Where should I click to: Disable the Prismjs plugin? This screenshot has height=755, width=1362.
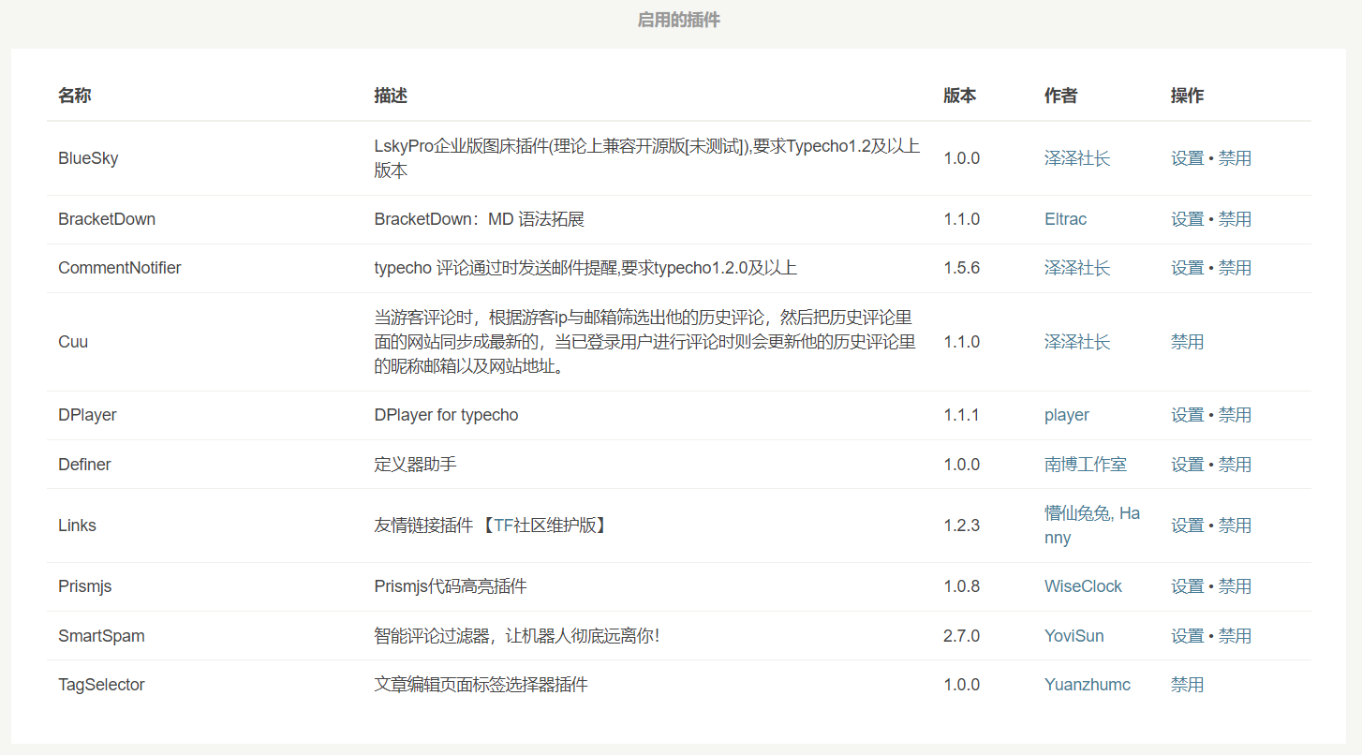1235,586
